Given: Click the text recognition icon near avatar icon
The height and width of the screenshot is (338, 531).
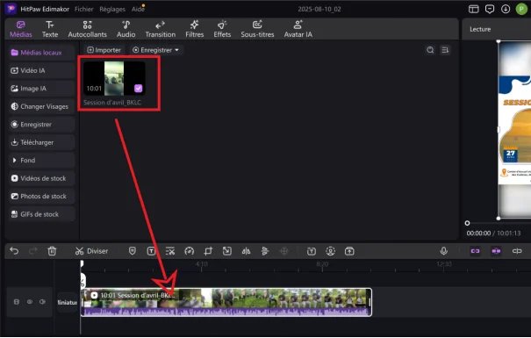Looking at the screenshot, I should (x=312, y=251).
